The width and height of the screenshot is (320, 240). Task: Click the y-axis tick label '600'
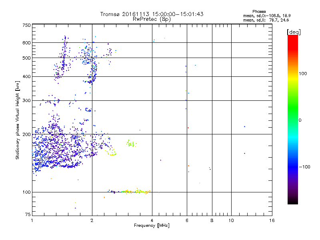26,43
